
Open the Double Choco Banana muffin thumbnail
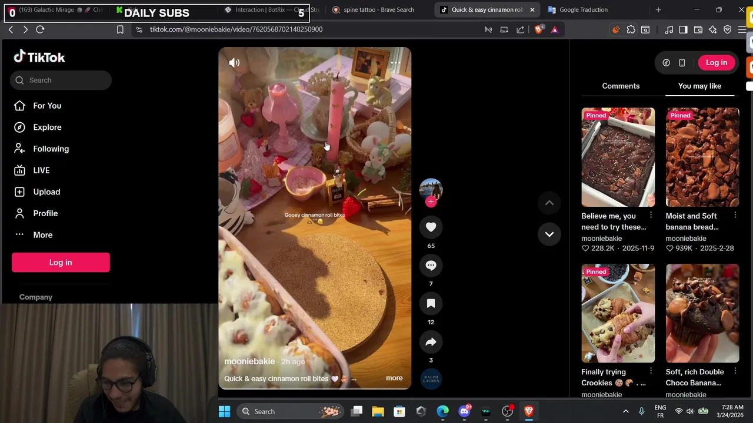[x=702, y=313]
